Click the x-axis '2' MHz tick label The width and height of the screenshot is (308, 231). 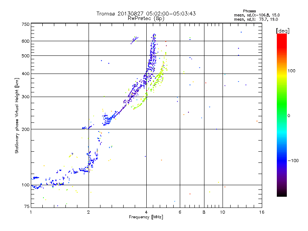point(89,212)
